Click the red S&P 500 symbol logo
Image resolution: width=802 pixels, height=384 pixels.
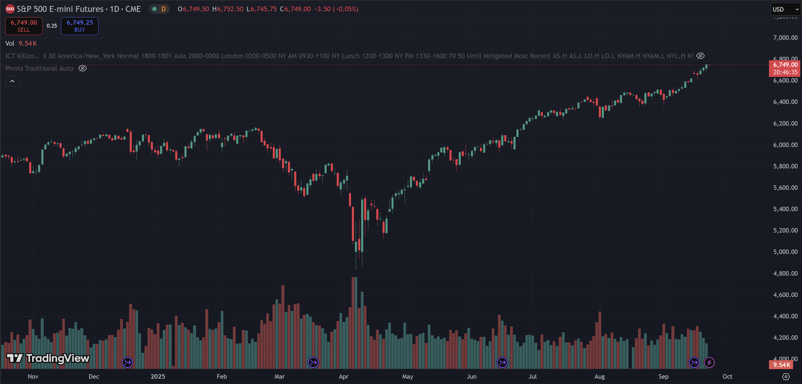pyautogui.click(x=10, y=9)
